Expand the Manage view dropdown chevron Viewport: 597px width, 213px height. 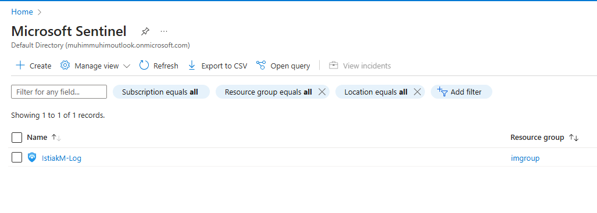point(127,66)
